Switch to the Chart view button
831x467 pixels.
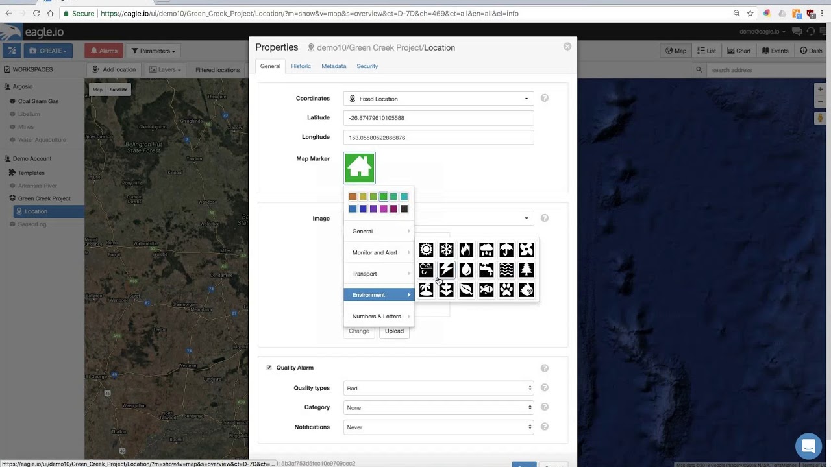(739, 51)
